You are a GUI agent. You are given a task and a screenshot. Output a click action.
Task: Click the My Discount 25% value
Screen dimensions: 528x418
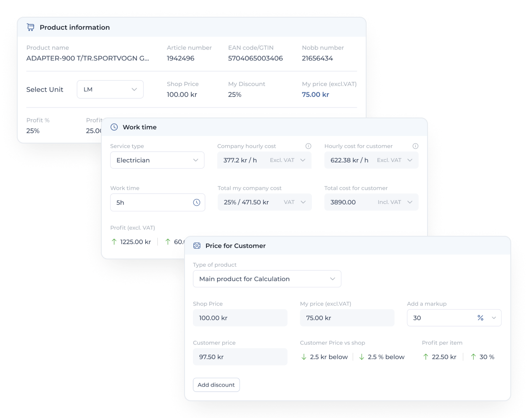235,94
